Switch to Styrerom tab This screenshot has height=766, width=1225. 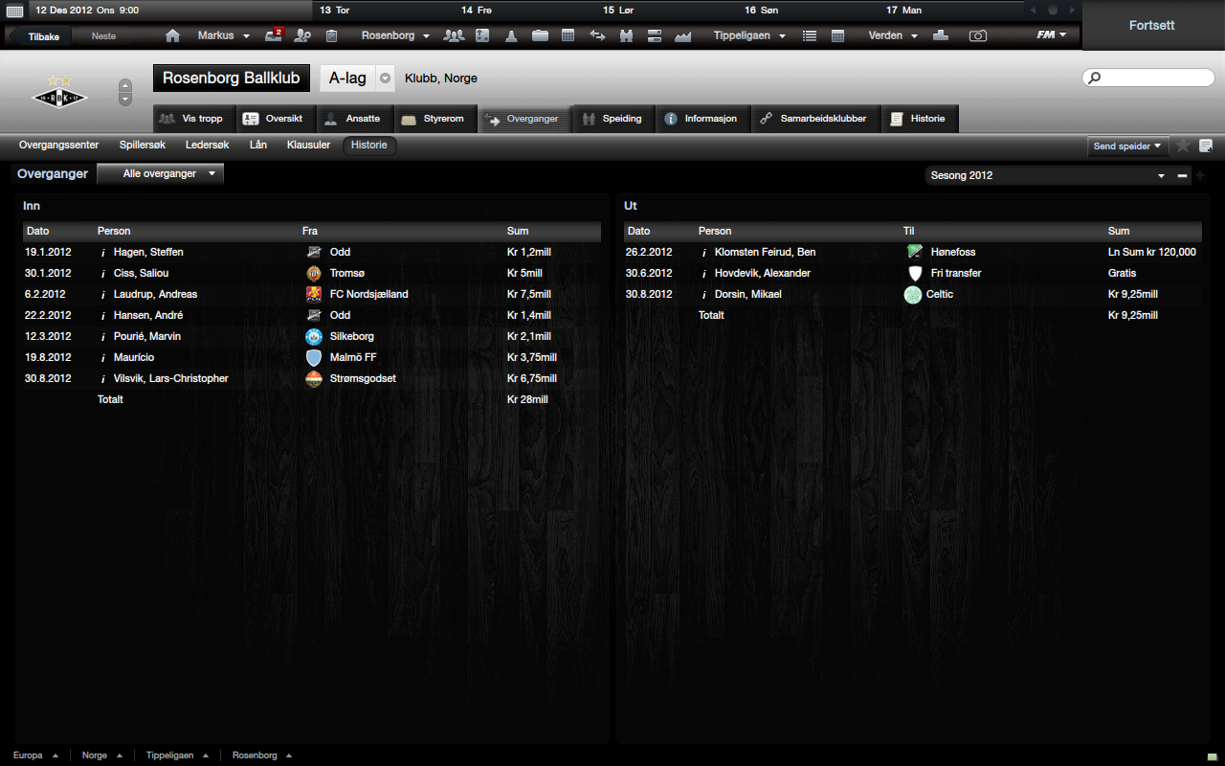[x=434, y=119]
